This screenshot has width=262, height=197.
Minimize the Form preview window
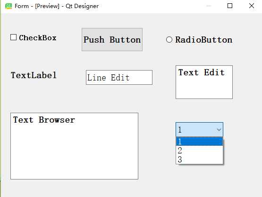point(209,6)
